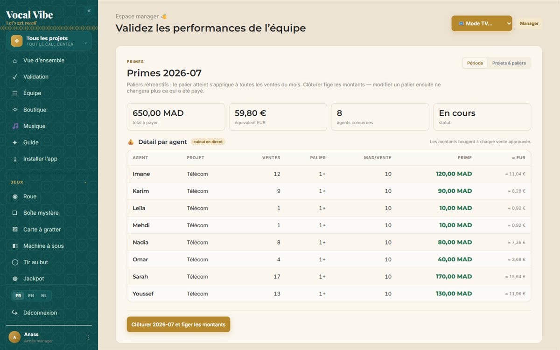Open the Vue d'ensemble home icon
The height and width of the screenshot is (350, 560).
(15, 61)
